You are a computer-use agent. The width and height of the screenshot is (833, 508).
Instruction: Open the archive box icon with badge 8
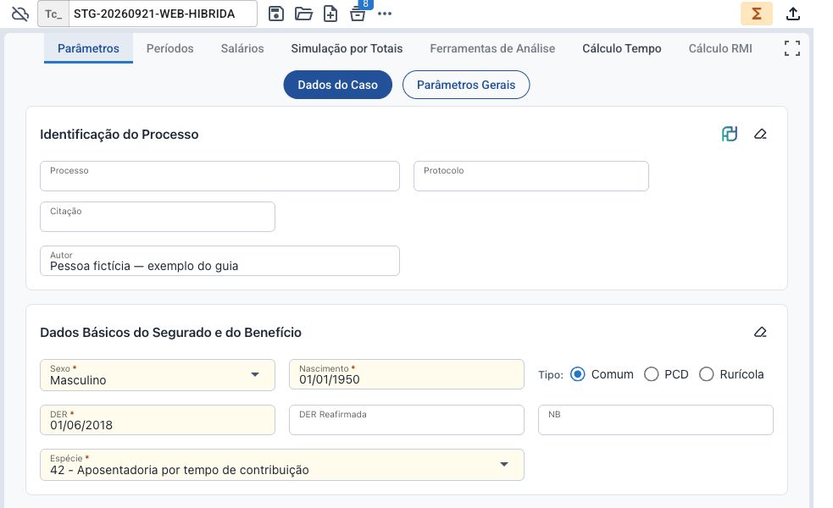tap(358, 14)
